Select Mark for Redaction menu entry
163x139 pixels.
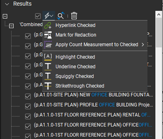pyautogui.click(x=95, y=35)
